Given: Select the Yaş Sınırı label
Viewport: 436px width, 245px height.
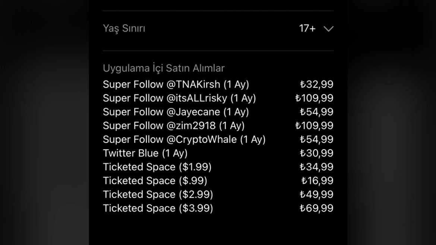Looking at the screenshot, I should click(124, 28).
